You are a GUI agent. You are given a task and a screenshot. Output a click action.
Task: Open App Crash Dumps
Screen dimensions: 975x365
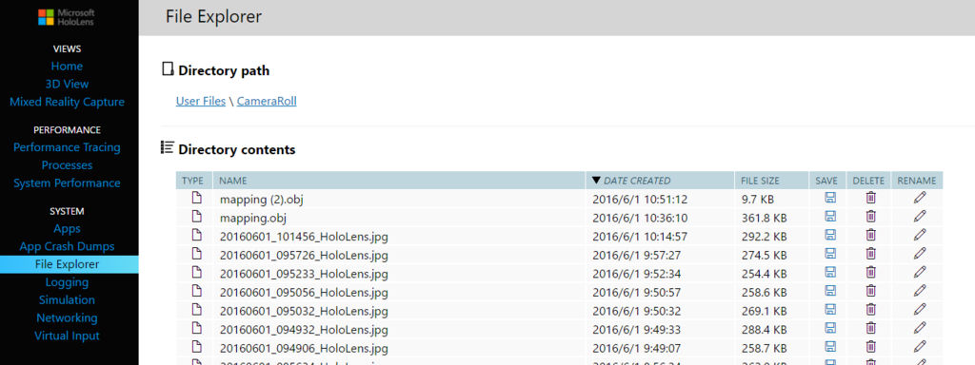(x=68, y=246)
